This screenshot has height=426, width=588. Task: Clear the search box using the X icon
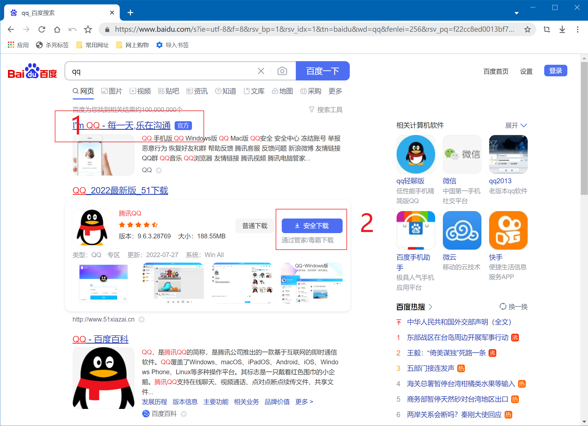click(261, 71)
